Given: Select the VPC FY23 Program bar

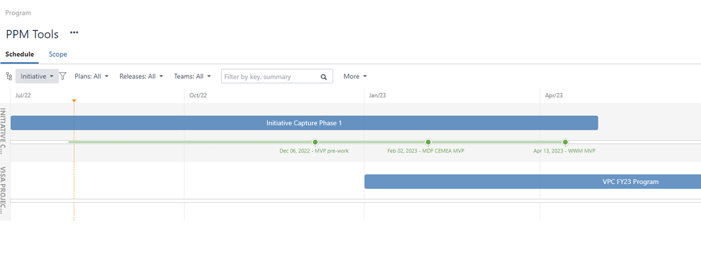Looking at the screenshot, I should [533, 182].
